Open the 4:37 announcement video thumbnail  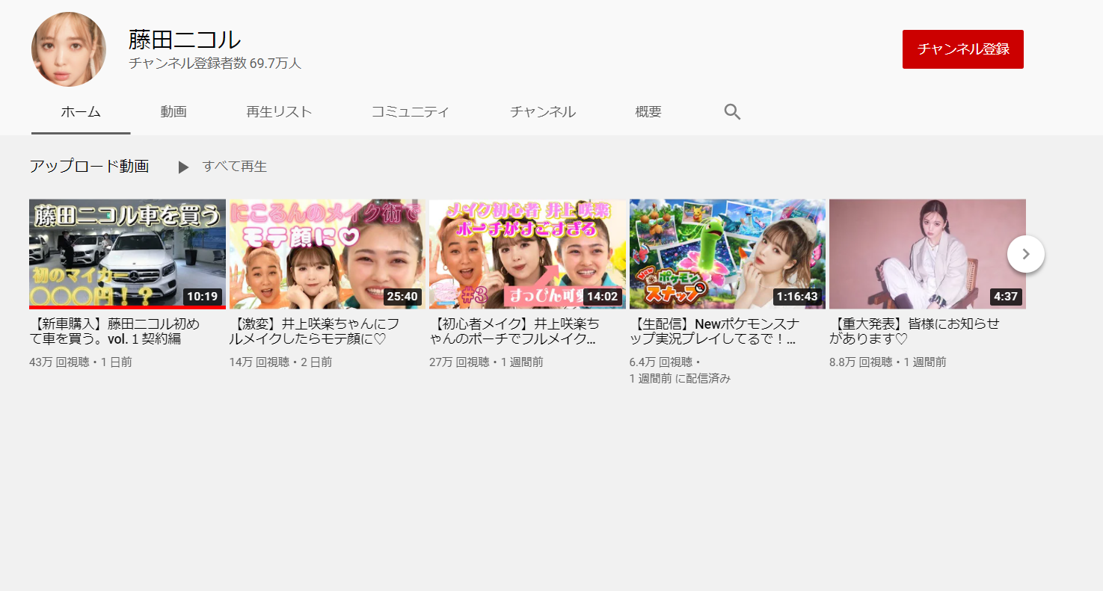(927, 254)
